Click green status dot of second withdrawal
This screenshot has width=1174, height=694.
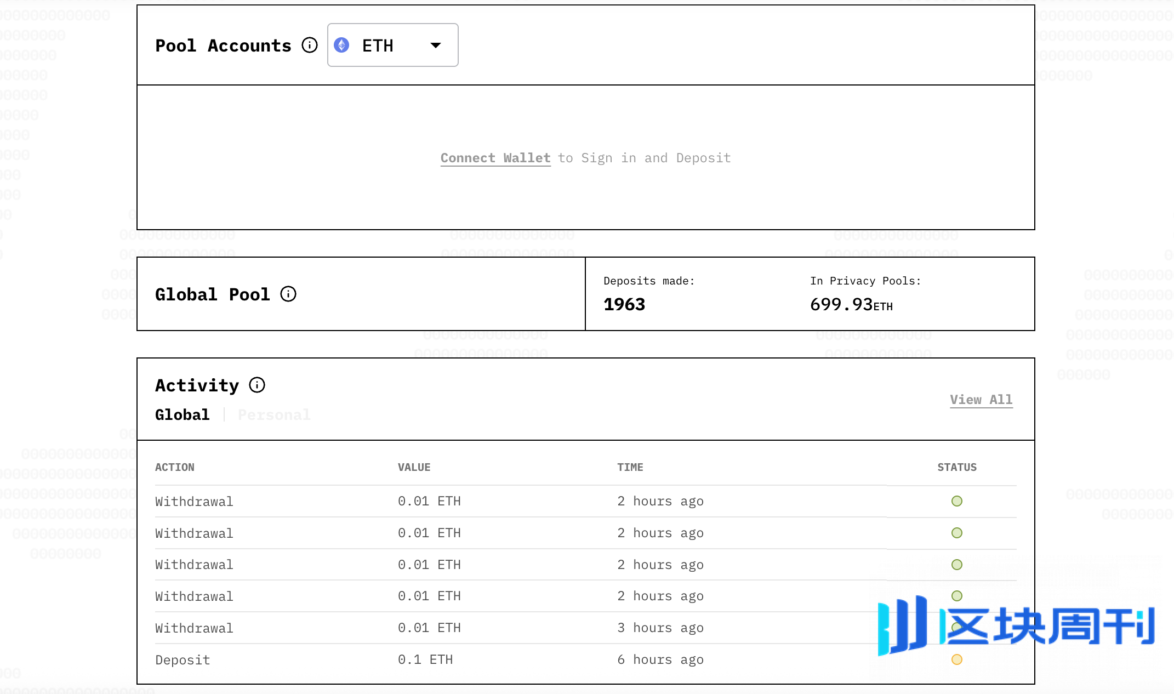(x=956, y=533)
